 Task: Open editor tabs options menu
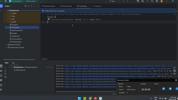[174, 6]
